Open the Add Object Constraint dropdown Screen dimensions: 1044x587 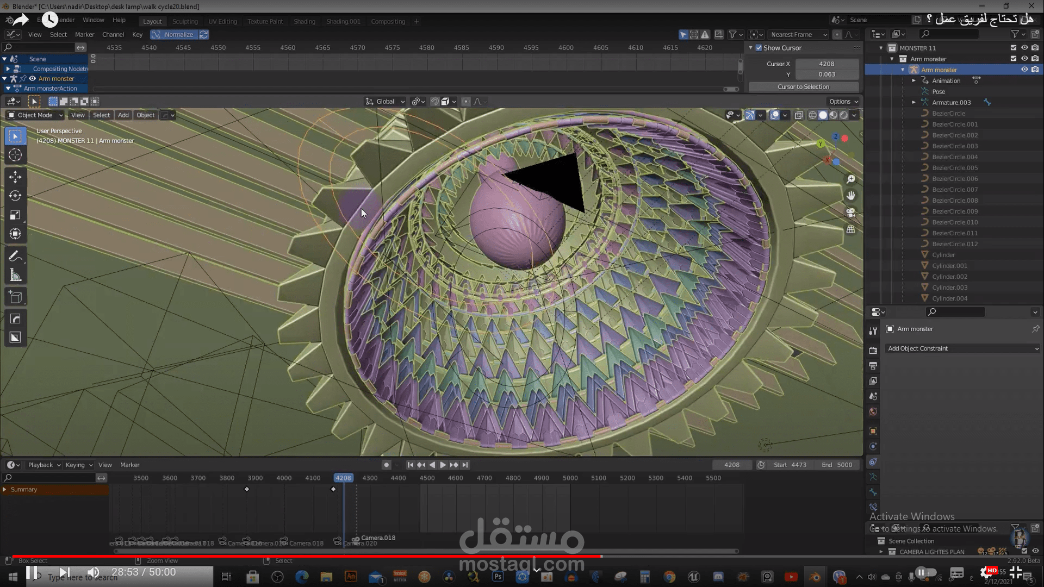(x=962, y=348)
